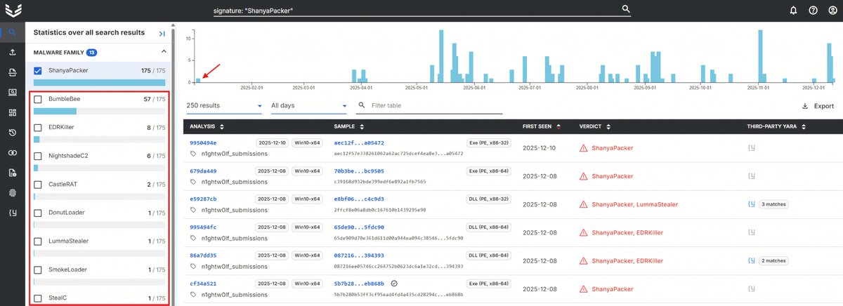Open the All days dropdown
Viewport: 843px width, 306px height.
click(x=309, y=106)
